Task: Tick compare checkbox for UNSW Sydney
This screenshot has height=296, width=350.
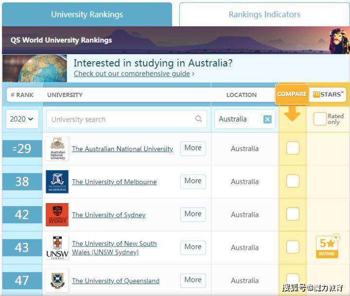Action: 293,247
